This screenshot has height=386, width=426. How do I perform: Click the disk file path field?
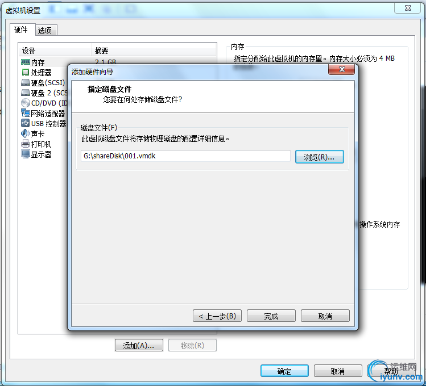[185, 156]
